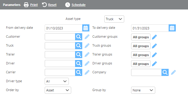Viewport: 188px width, 108px height.
Task: Edit Customer groups with the pencil icon
Action: point(154,37)
